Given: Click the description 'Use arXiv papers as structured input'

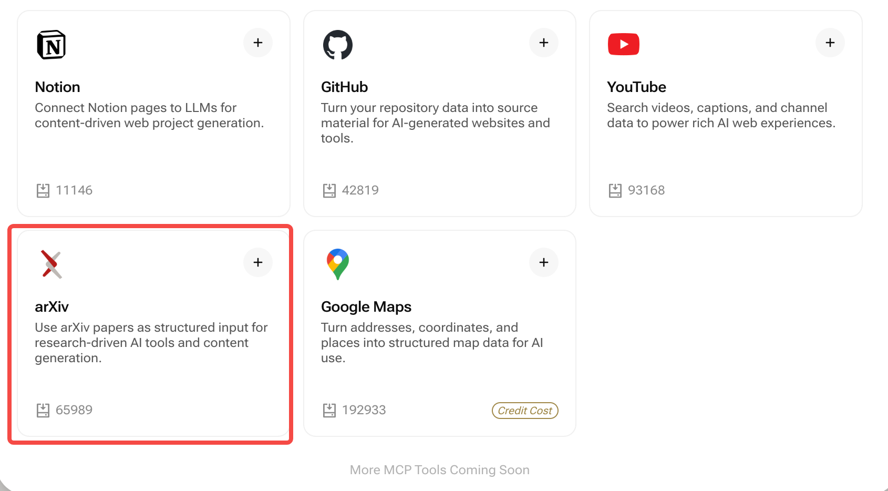Looking at the screenshot, I should pos(151,343).
